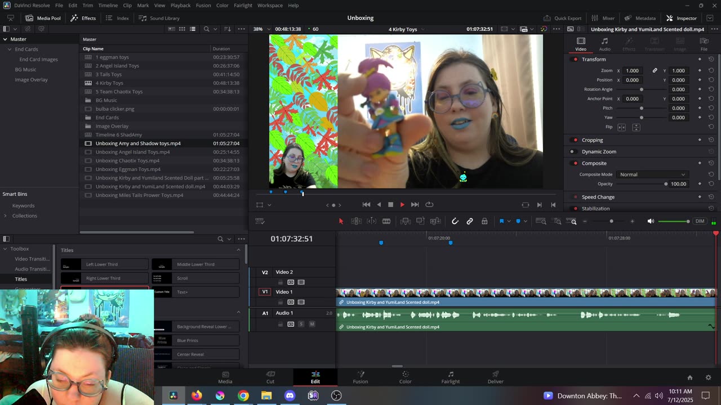
Task: Stop playback
Action: 390,205
